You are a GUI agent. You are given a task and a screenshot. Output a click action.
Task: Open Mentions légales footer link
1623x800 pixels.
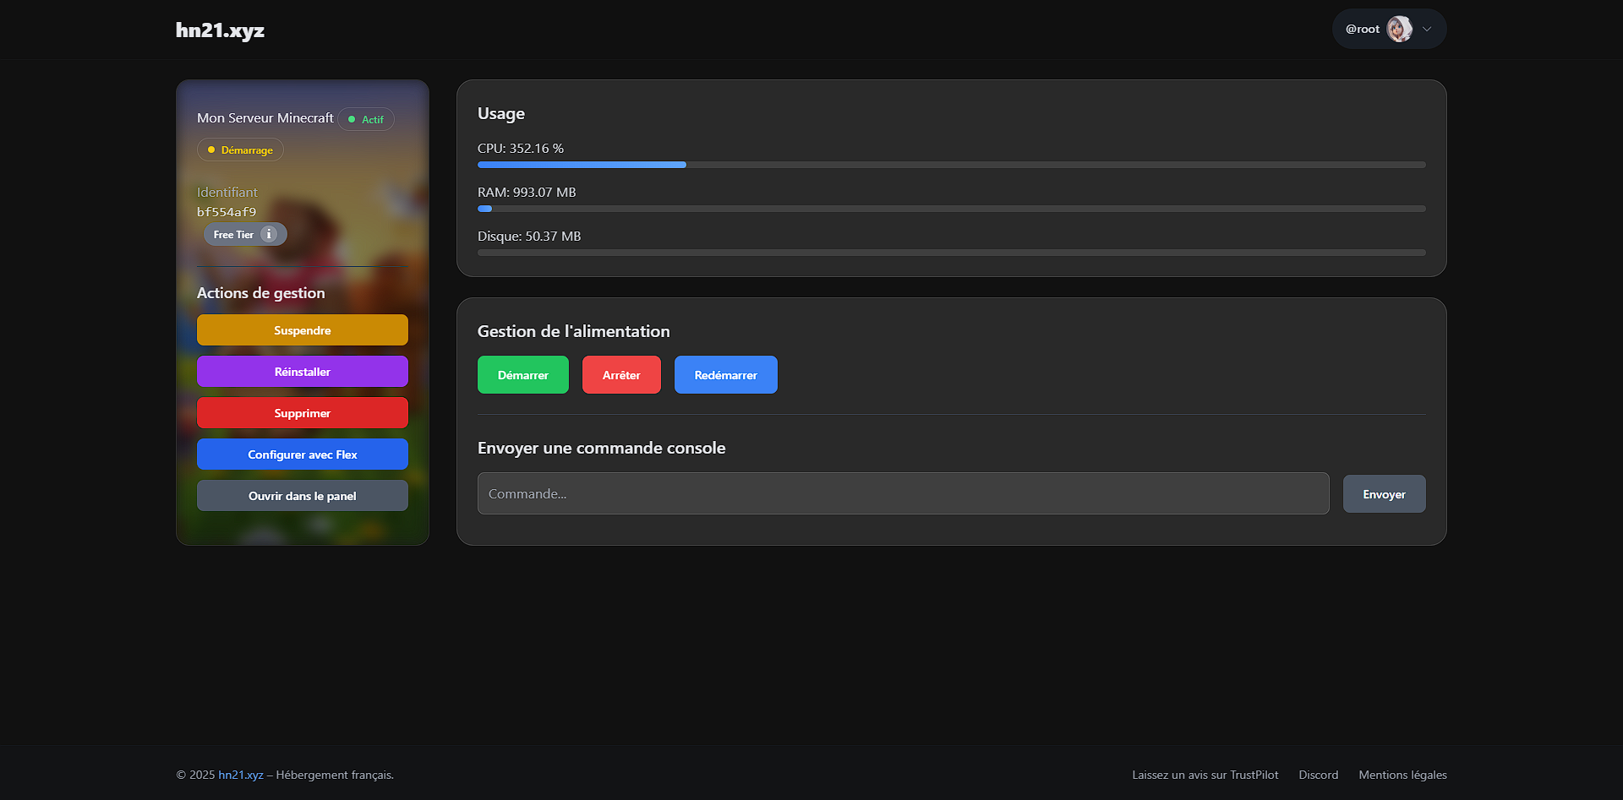tap(1402, 775)
